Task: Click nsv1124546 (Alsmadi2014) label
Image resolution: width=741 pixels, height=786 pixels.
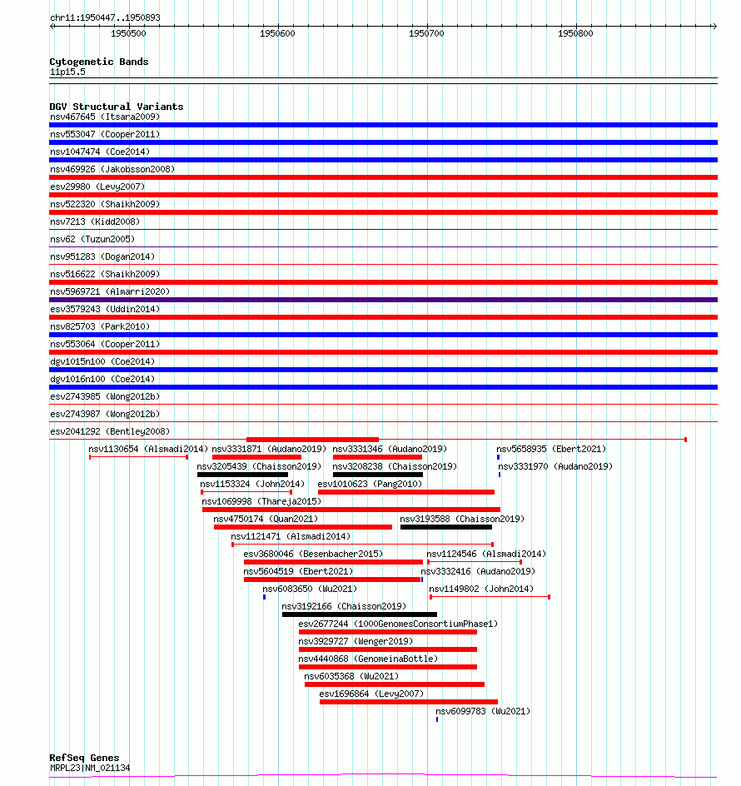Action: tap(485, 554)
